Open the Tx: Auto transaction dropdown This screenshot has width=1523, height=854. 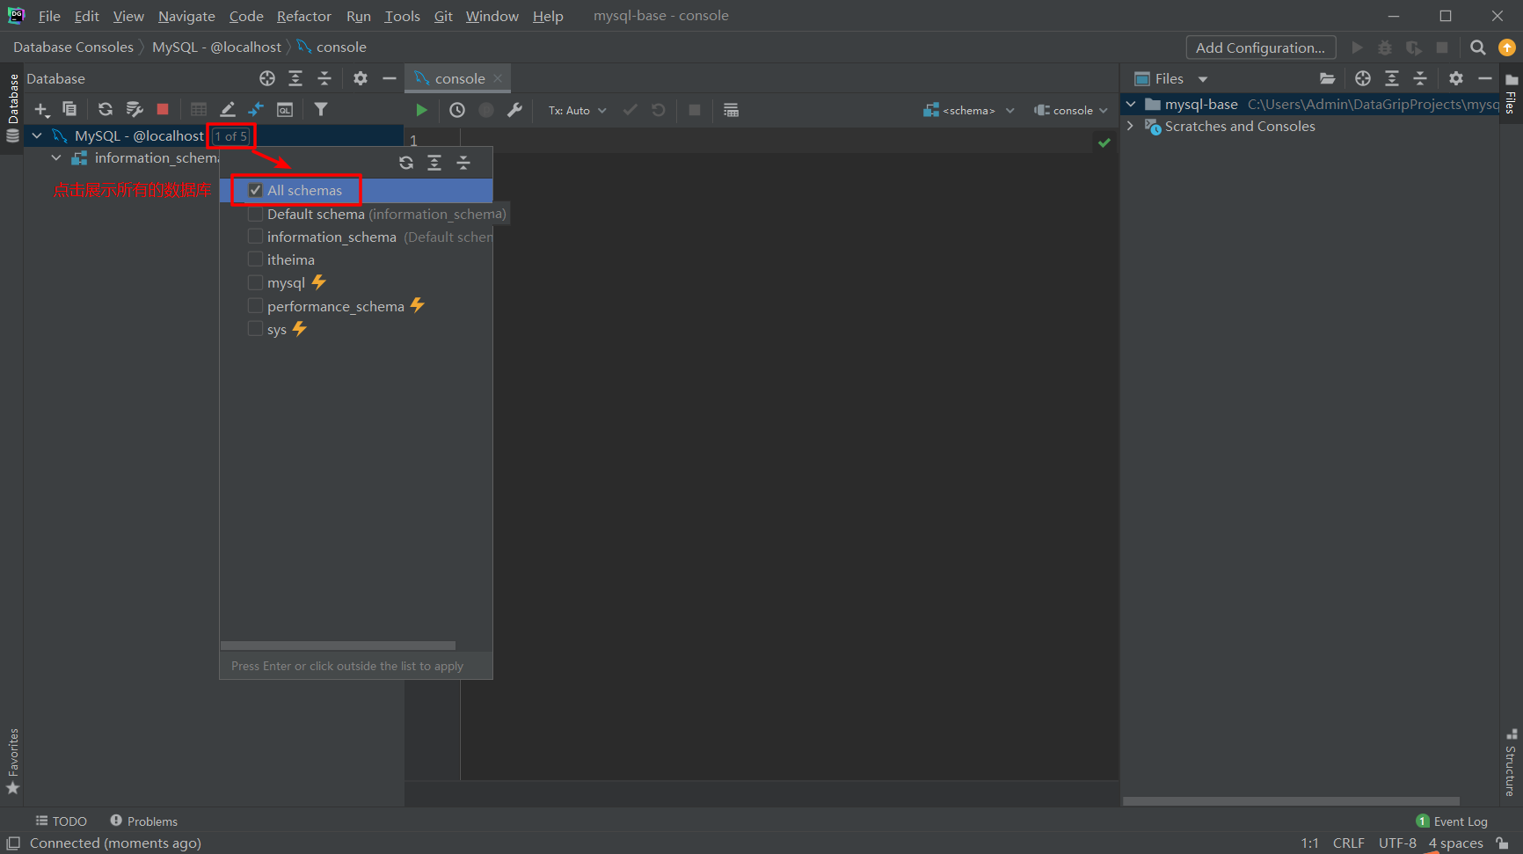[577, 111]
